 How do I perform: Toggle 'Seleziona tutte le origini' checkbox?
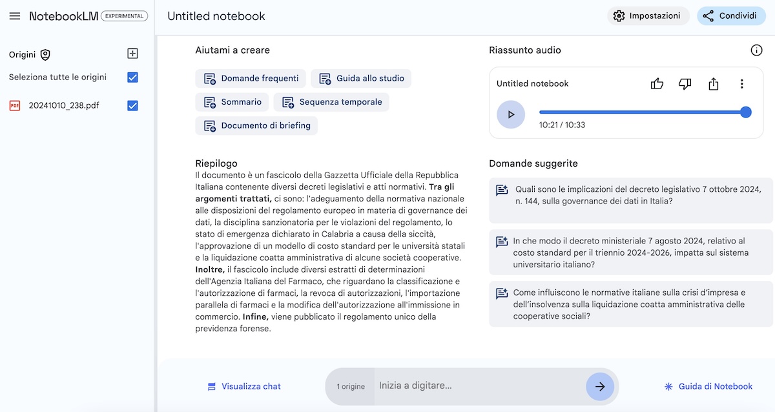pyautogui.click(x=132, y=77)
